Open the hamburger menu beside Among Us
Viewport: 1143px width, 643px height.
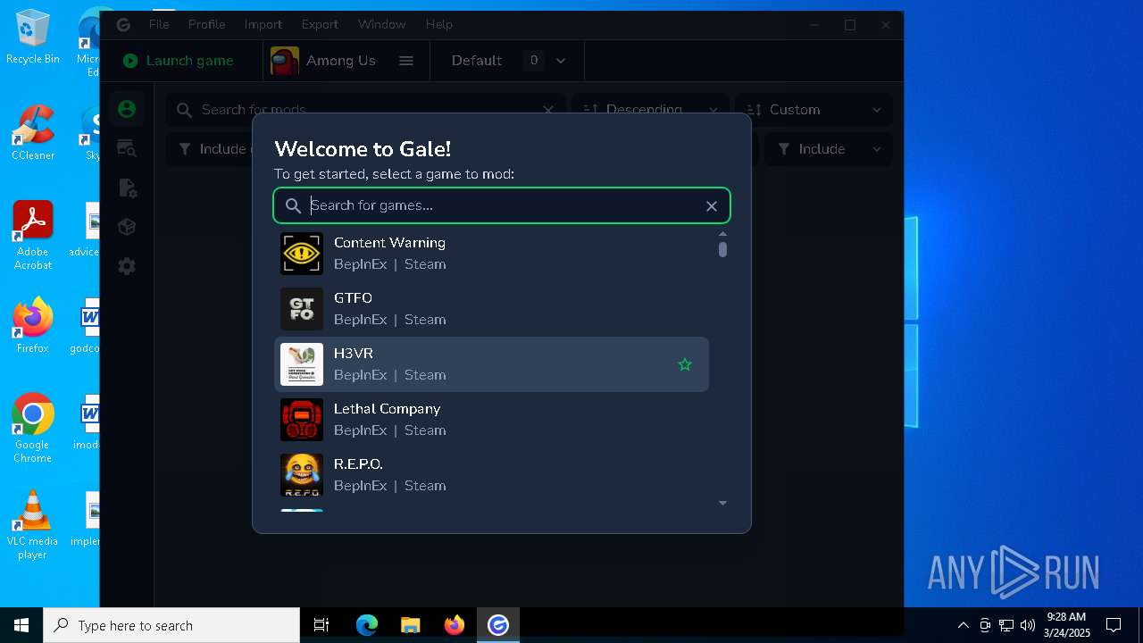(x=405, y=61)
